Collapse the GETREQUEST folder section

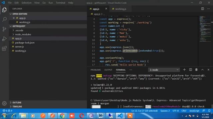pyautogui.click(x=48, y=26)
